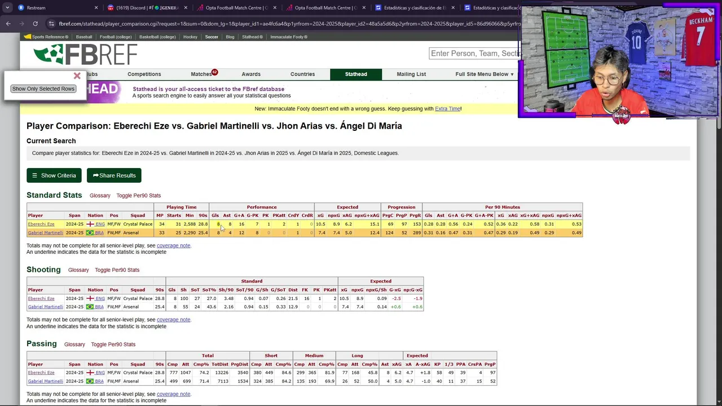Toggle Per90 Stats for Standard Stats
The image size is (722, 406).
[139, 196]
